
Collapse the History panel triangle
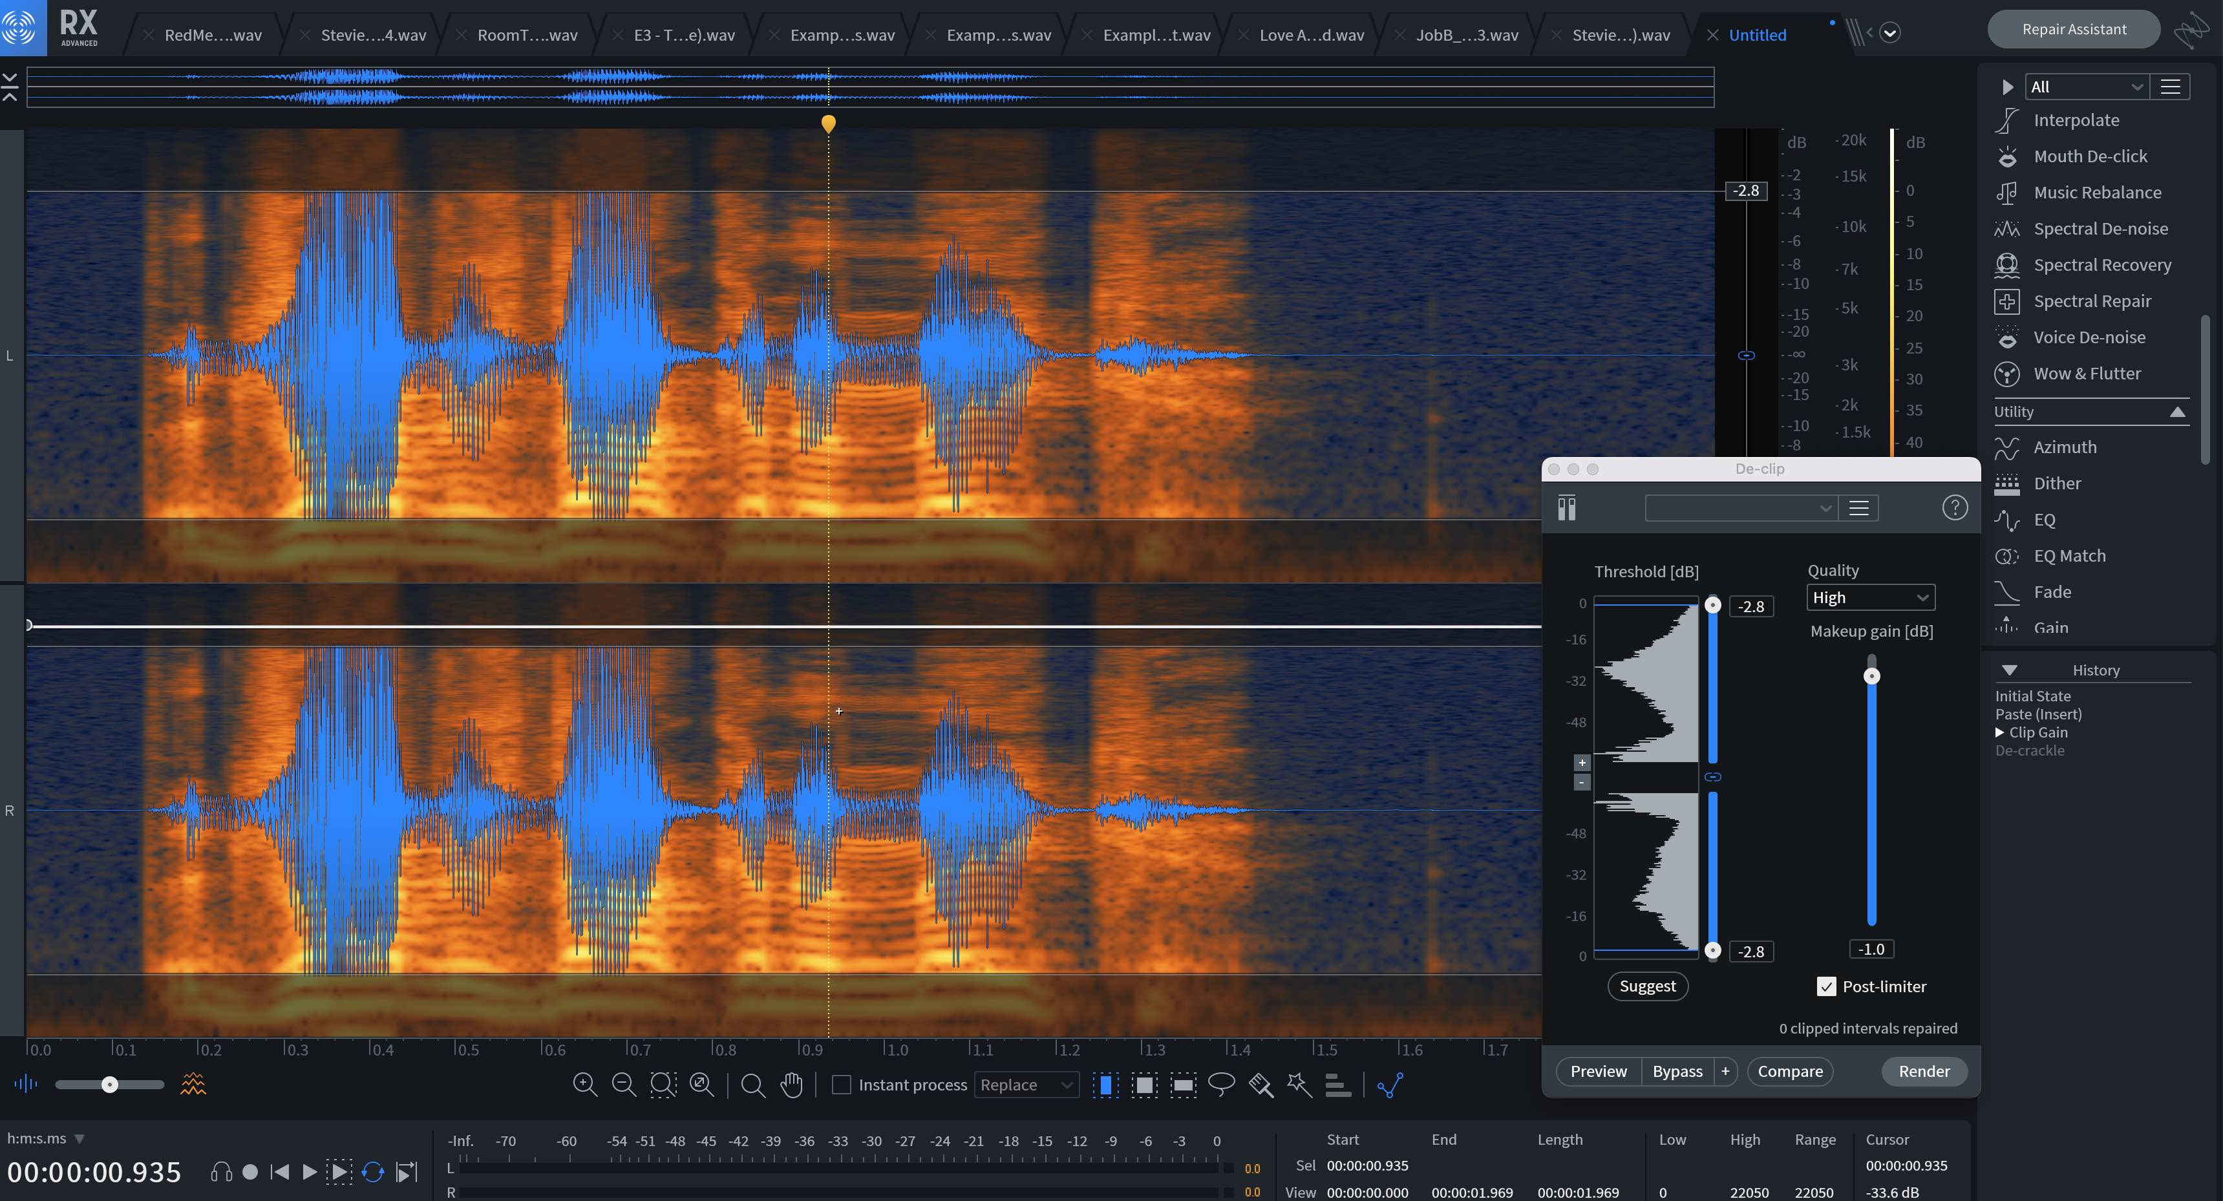coord(2009,670)
